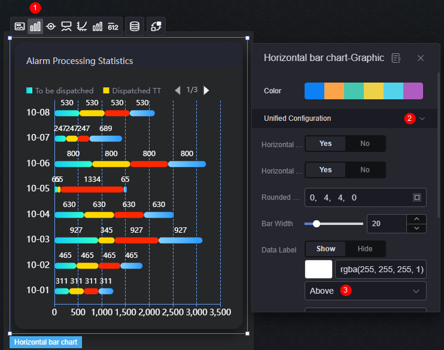444x350 pixels.
Task: Click the 10-05 axis label
Action: [38, 188]
